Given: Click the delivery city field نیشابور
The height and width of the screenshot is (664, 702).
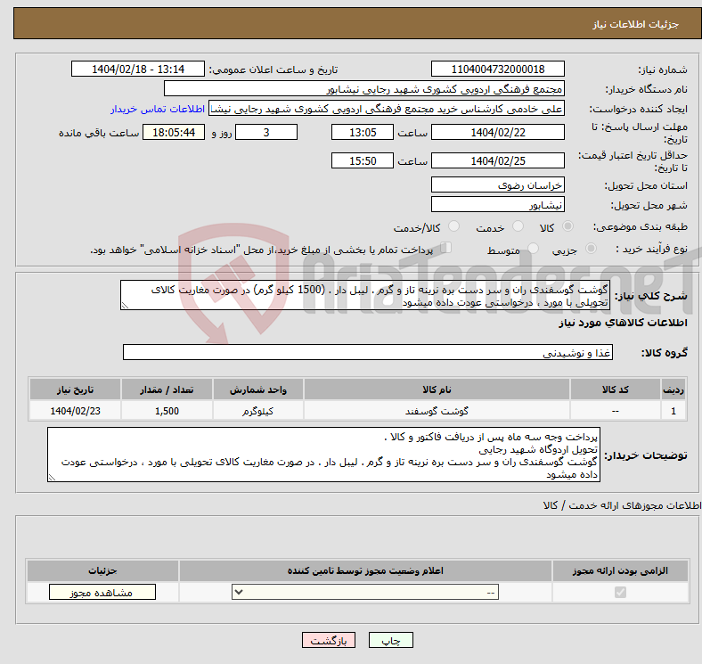Looking at the screenshot, I should pyautogui.click(x=497, y=204).
